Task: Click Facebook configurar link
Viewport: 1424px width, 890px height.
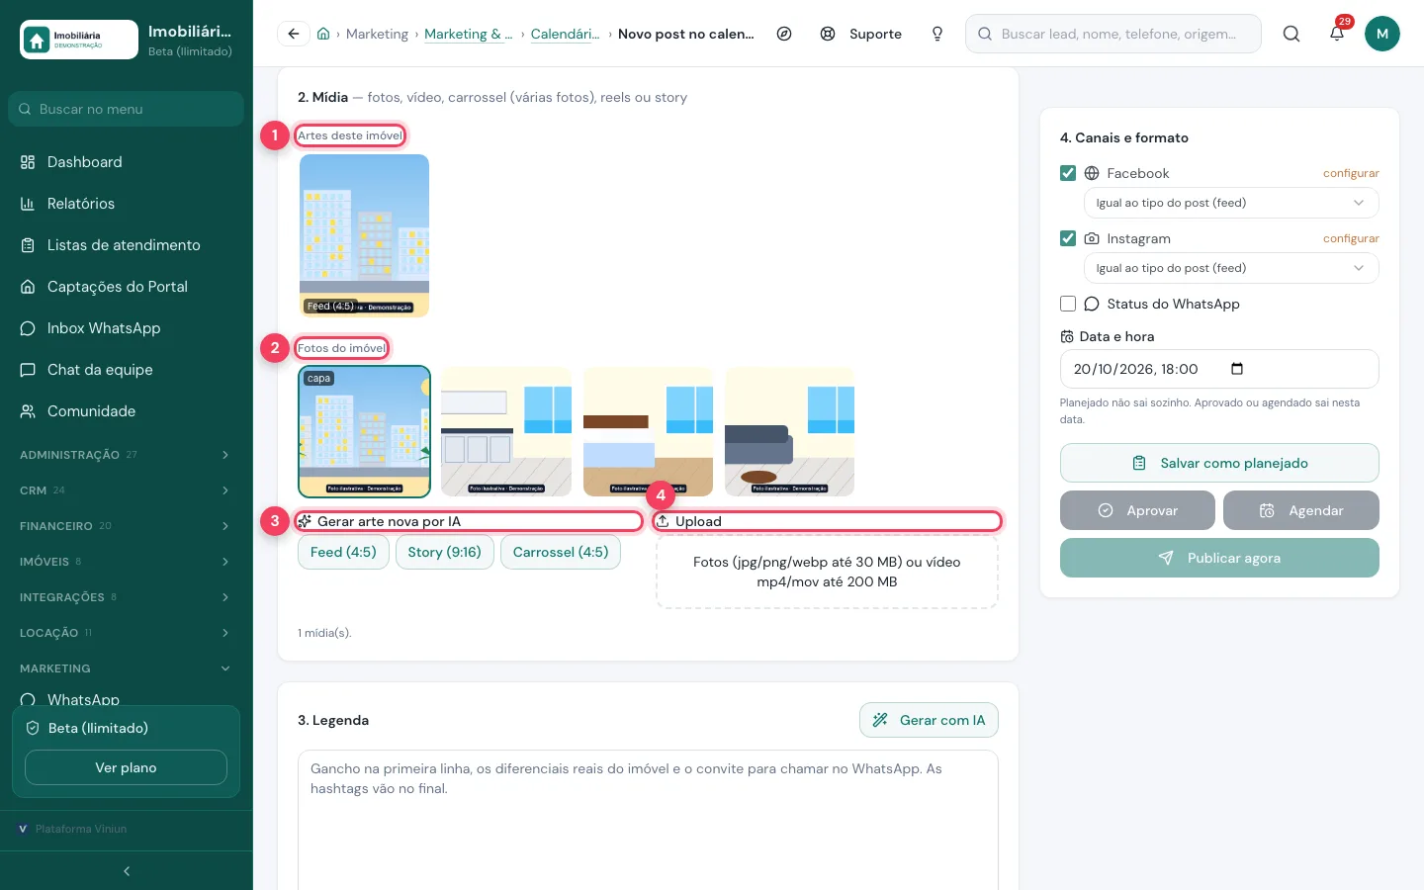Action: click(1351, 173)
